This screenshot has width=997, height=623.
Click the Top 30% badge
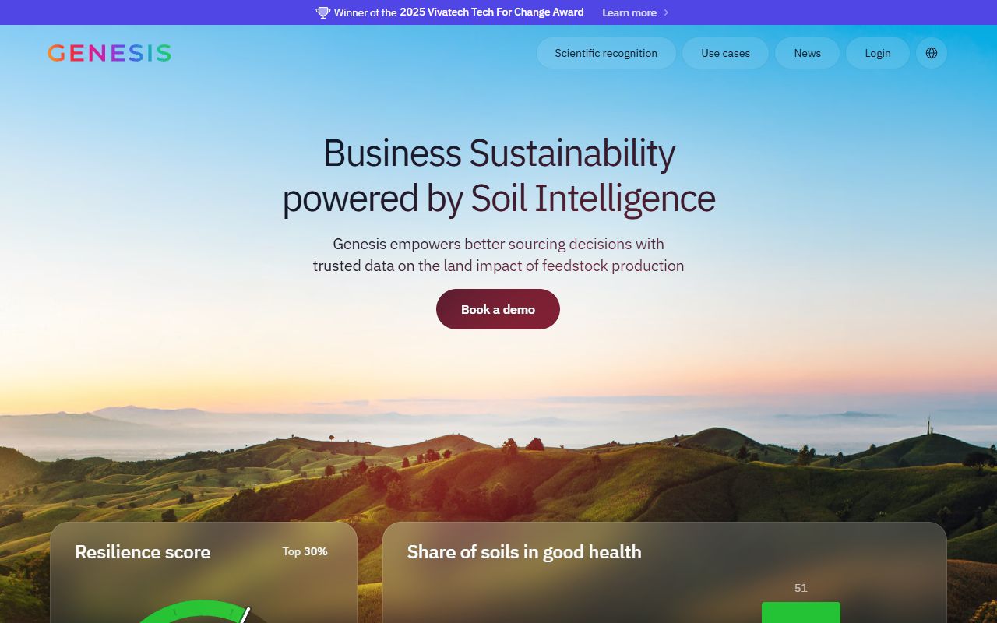(x=305, y=551)
